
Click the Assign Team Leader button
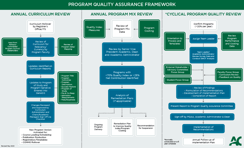(203, 39)
